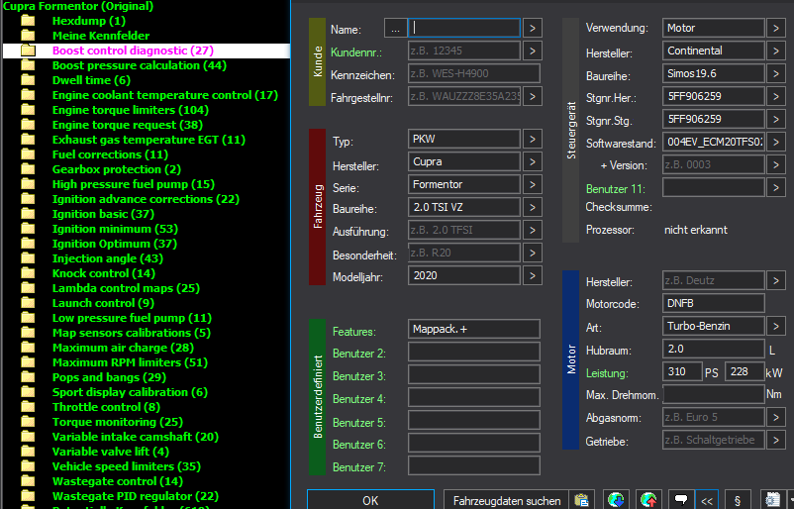Viewport: 794px width, 509px height.
Task: Open arrow list for Verwendung Motor
Action: click(776, 28)
